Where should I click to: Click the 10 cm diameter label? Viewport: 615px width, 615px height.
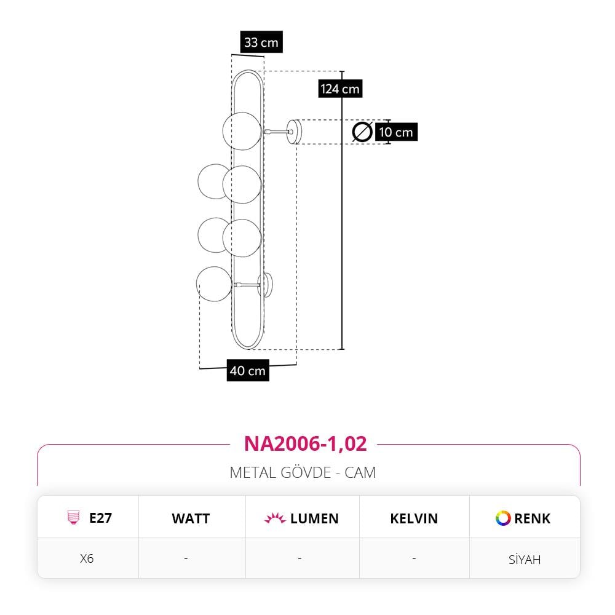[x=396, y=132]
